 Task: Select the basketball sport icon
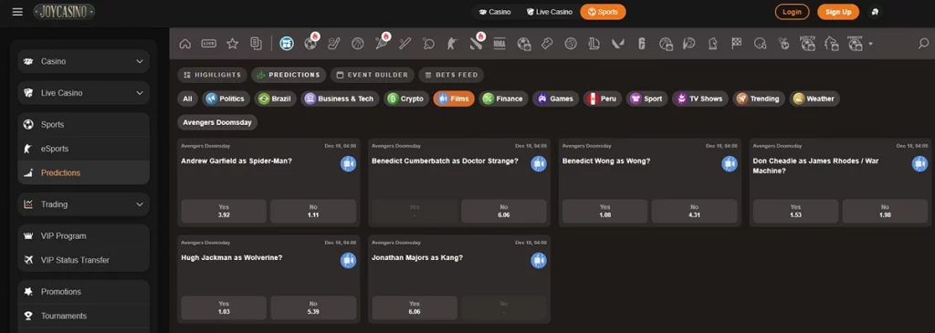pos(358,44)
